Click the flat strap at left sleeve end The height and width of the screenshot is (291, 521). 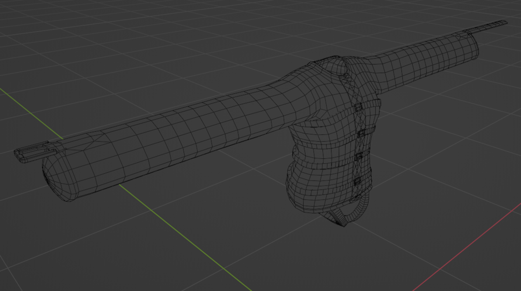coord(35,153)
